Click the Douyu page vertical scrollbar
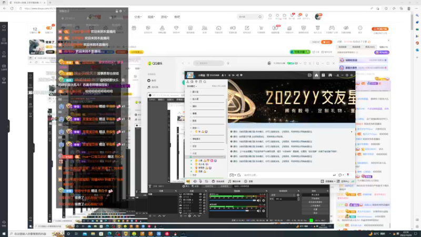Viewport: 421px width, 237px height. [412, 22]
